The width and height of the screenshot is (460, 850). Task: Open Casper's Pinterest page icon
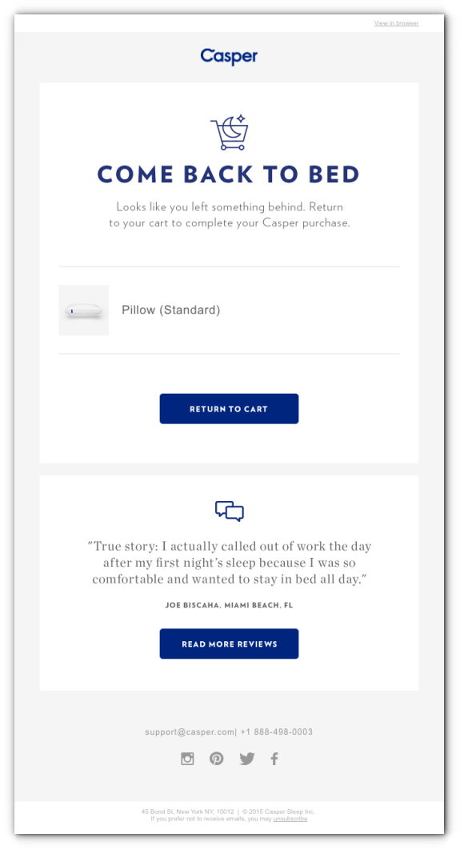tap(217, 759)
